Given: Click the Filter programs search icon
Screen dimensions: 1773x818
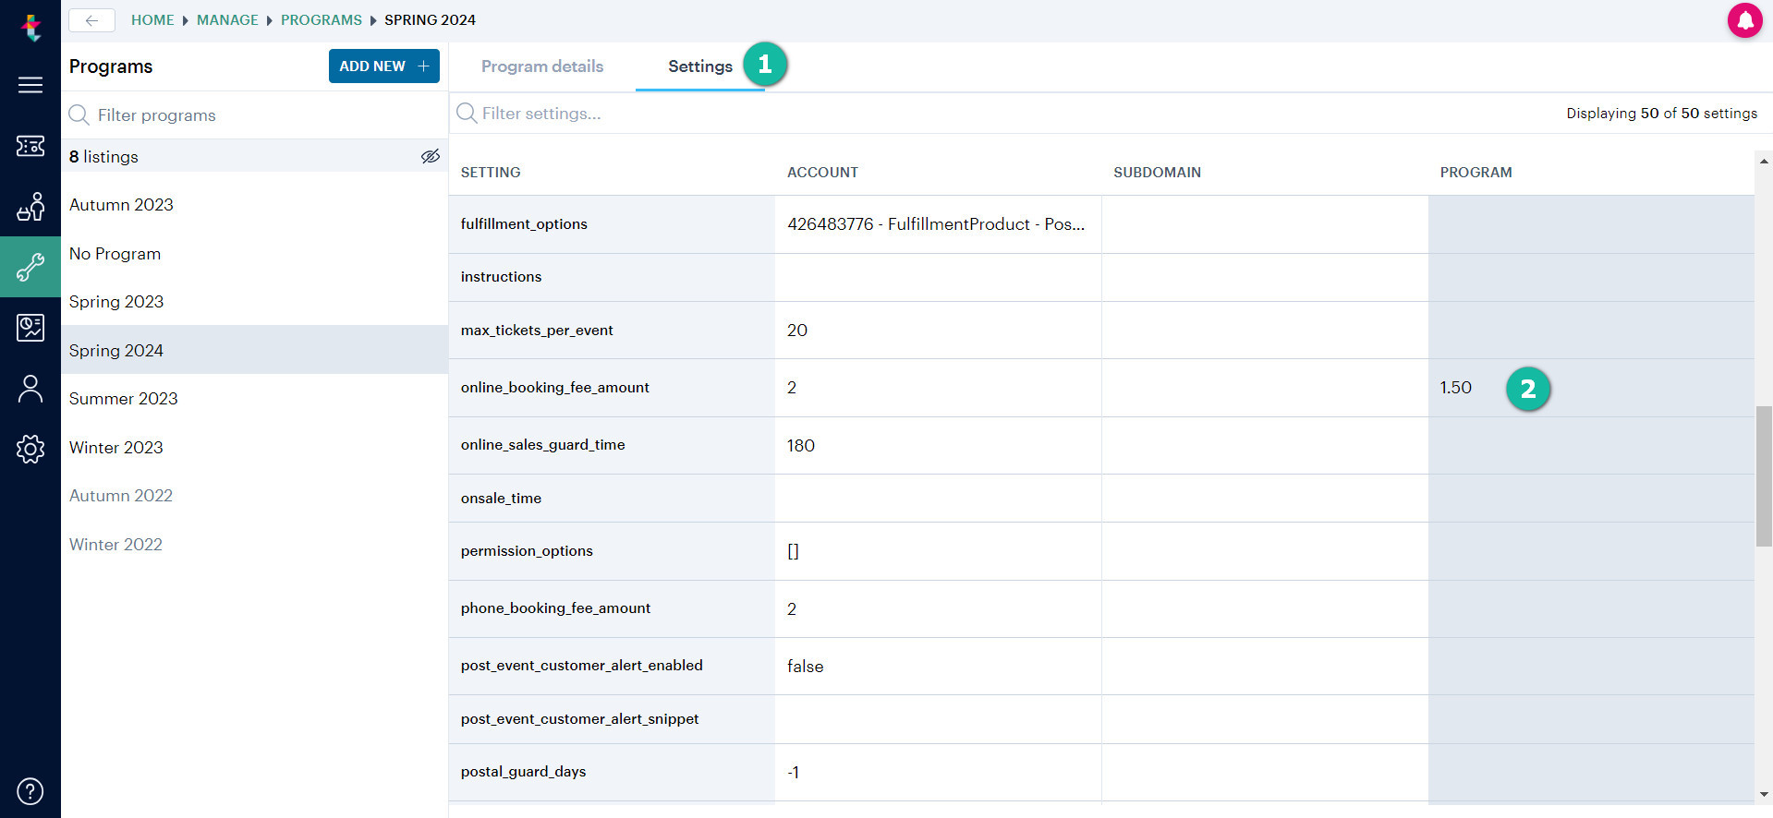Looking at the screenshot, I should [79, 114].
